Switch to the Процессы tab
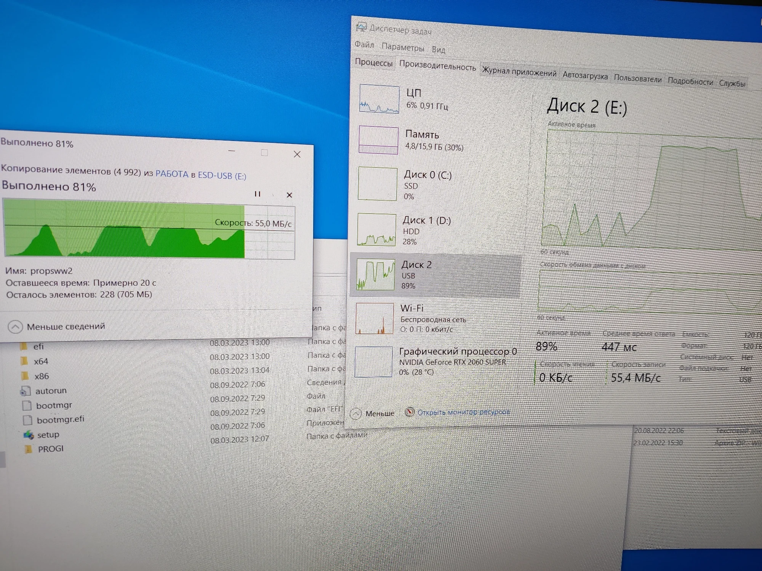Screen dimensions: 762x571 (x=374, y=62)
